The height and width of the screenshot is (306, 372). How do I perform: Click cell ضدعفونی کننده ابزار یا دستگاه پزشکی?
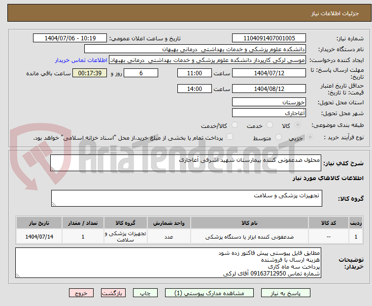249,236
